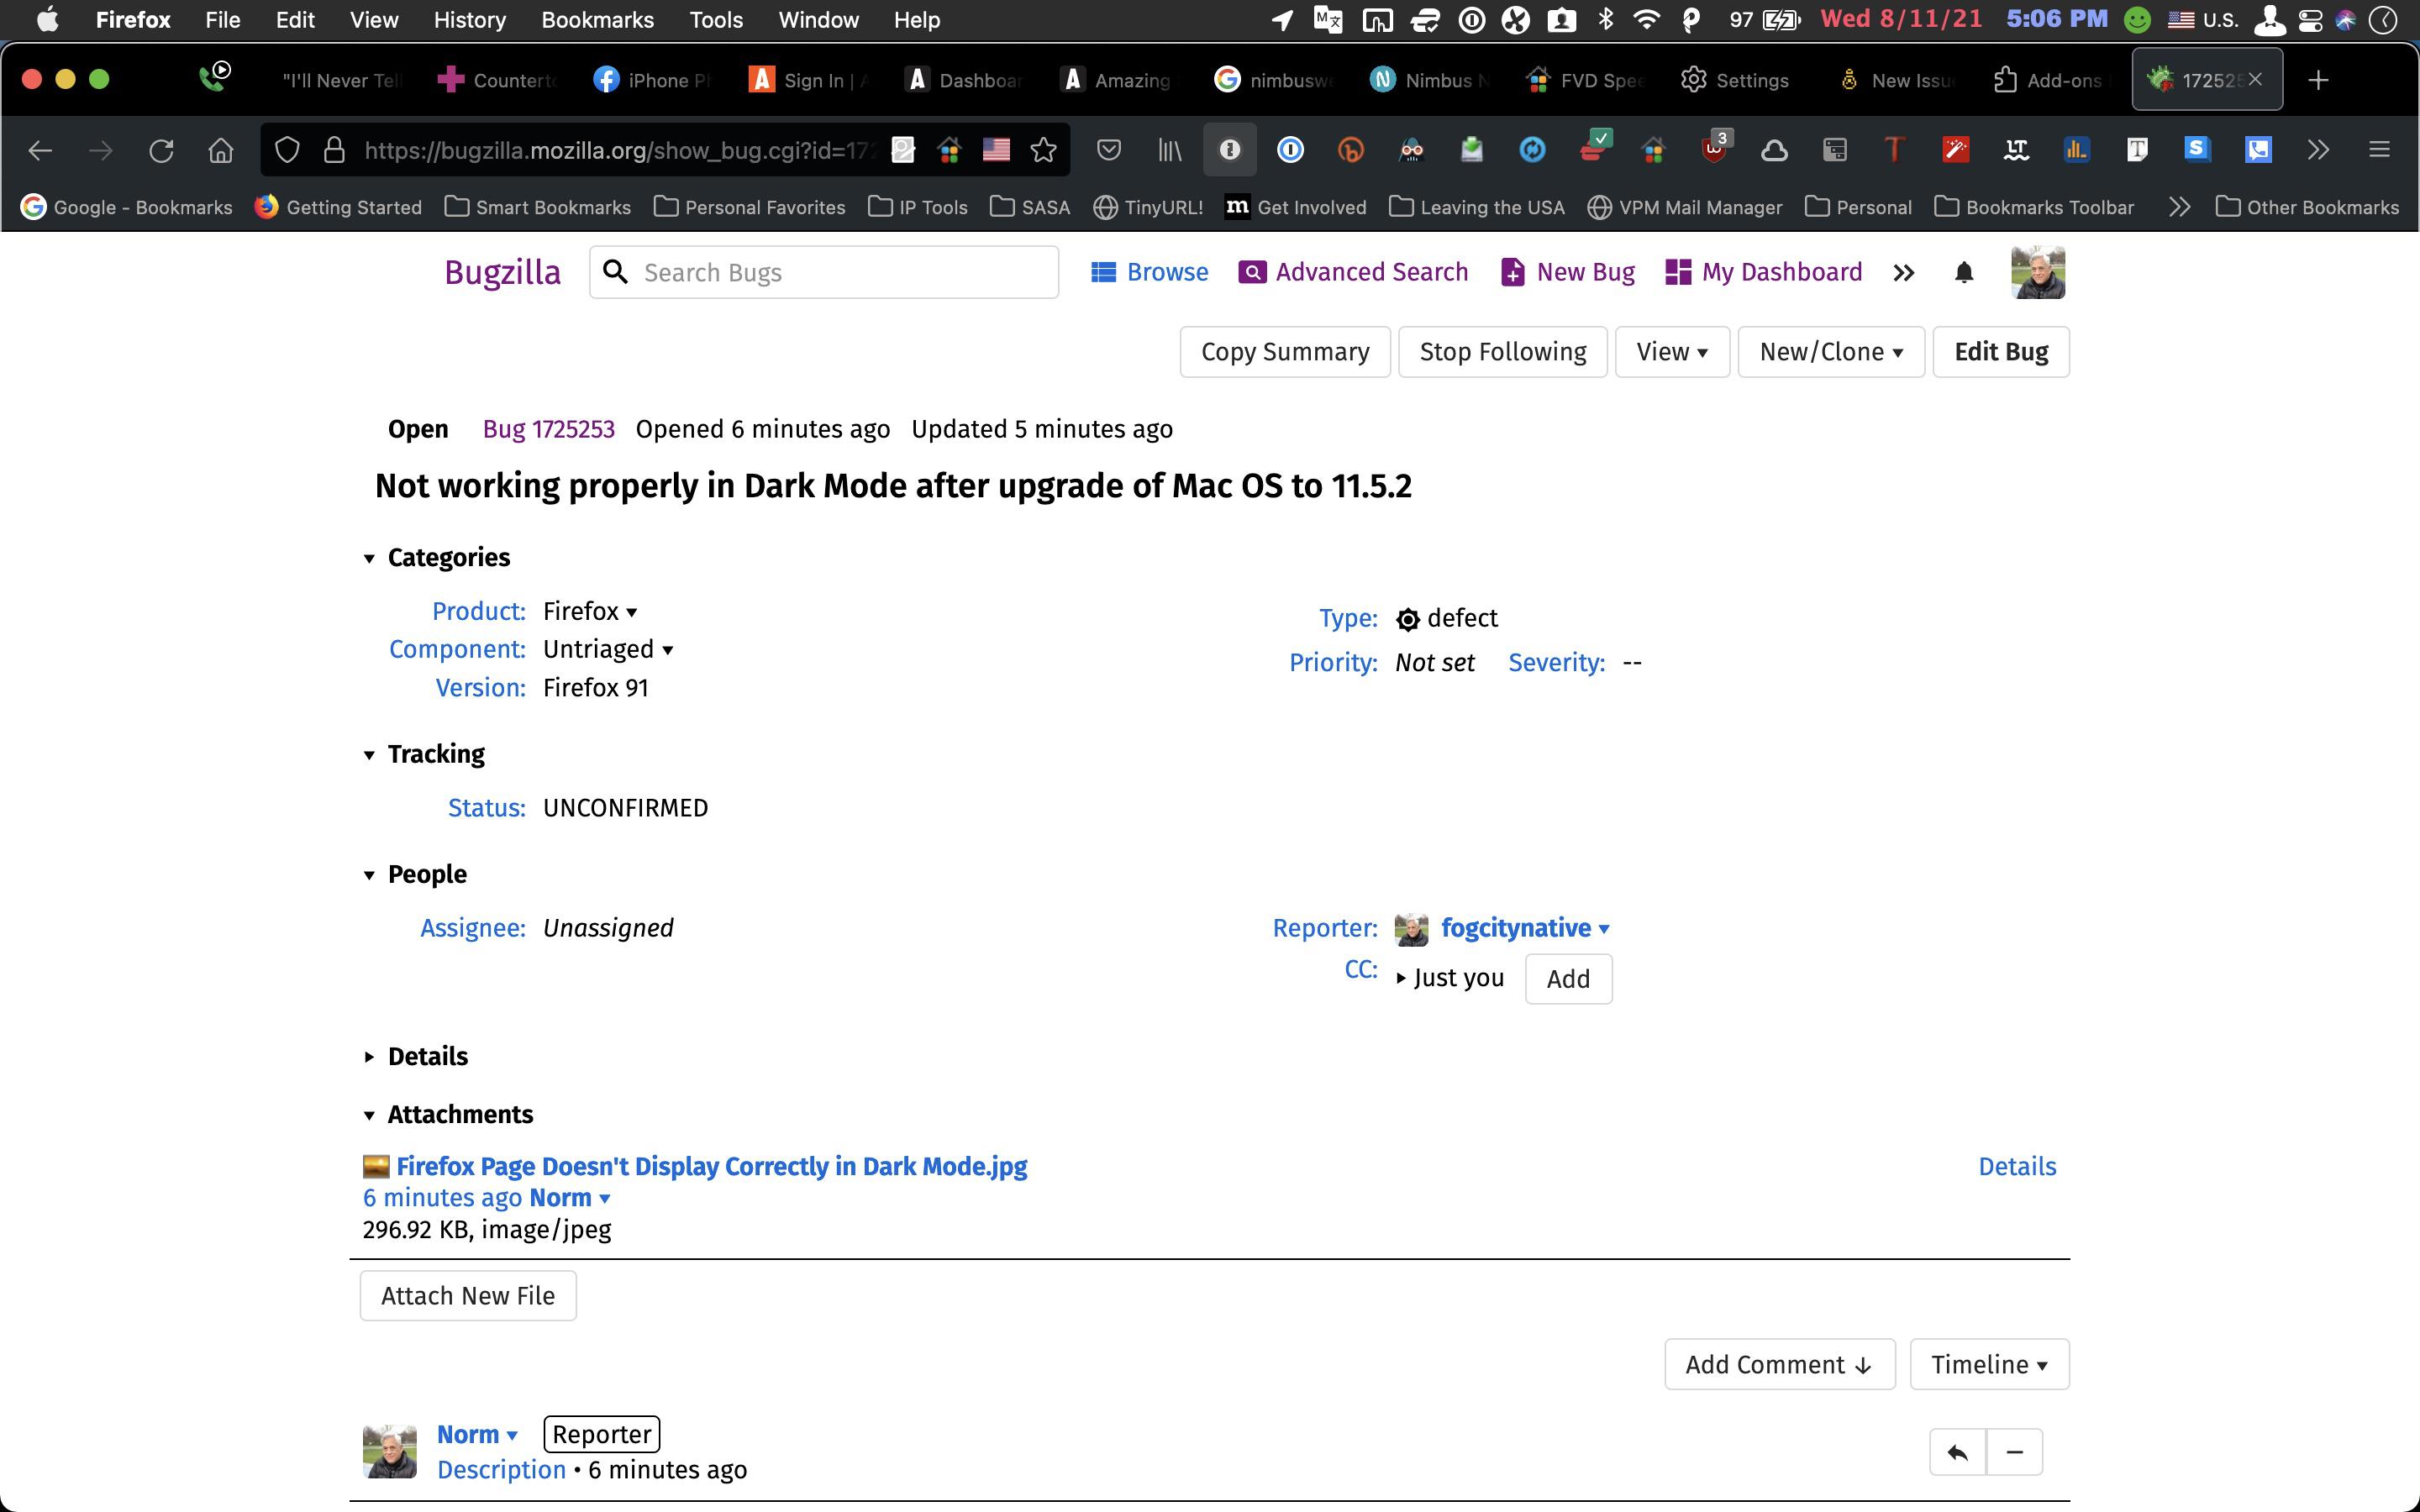Image resolution: width=2420 pixels, height=1512 pixels.
Task: Open a new browser tab
Action: pyautogui.click(x=2318, y=80)
